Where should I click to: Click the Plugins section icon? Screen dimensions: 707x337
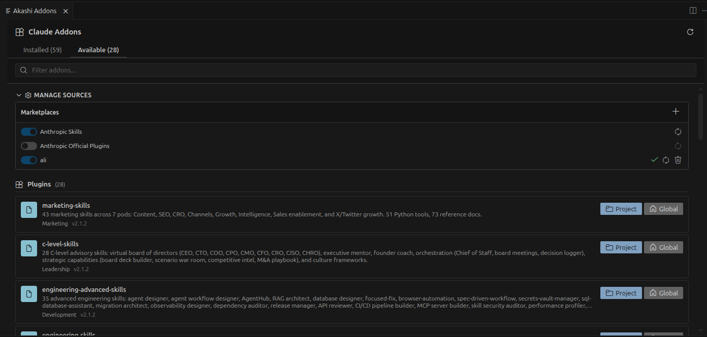coord(19,184)
